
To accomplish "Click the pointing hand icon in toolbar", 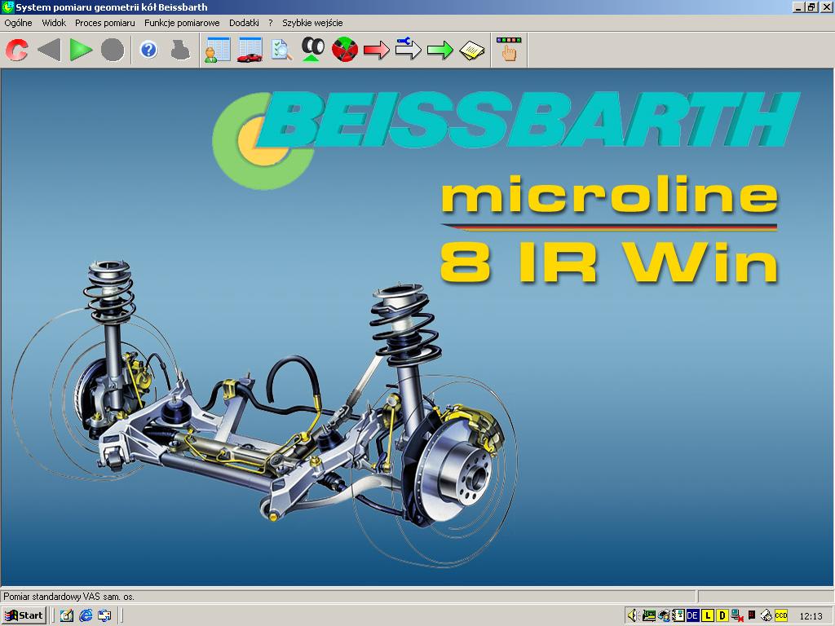I will [508, 51].
